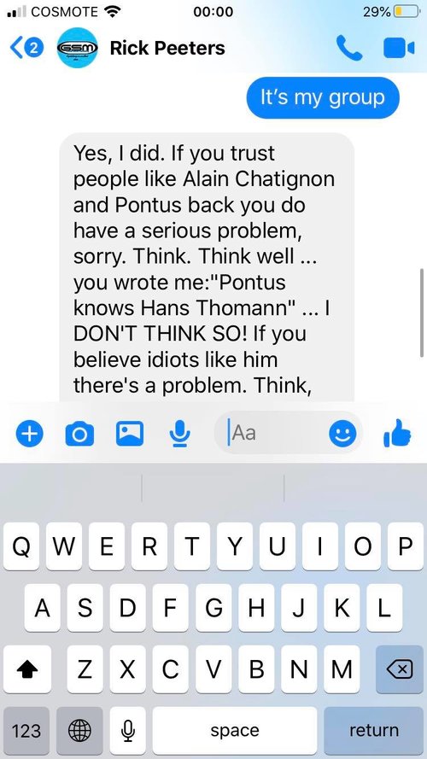Viewport: 427px width, 759px height.
Task: Open the camera to take photo
Action: pyautogui.click(x=79, y=433)
